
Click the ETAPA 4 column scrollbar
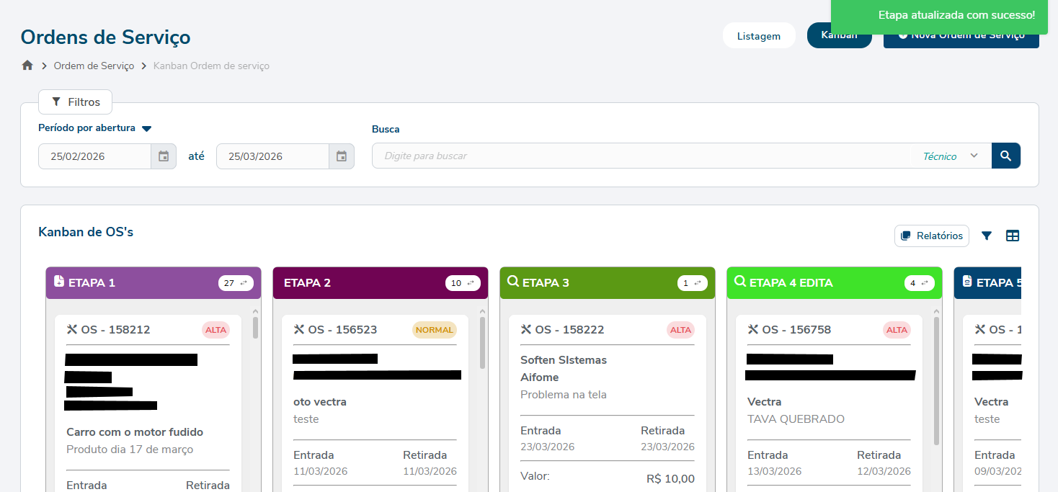pos(936,382)
